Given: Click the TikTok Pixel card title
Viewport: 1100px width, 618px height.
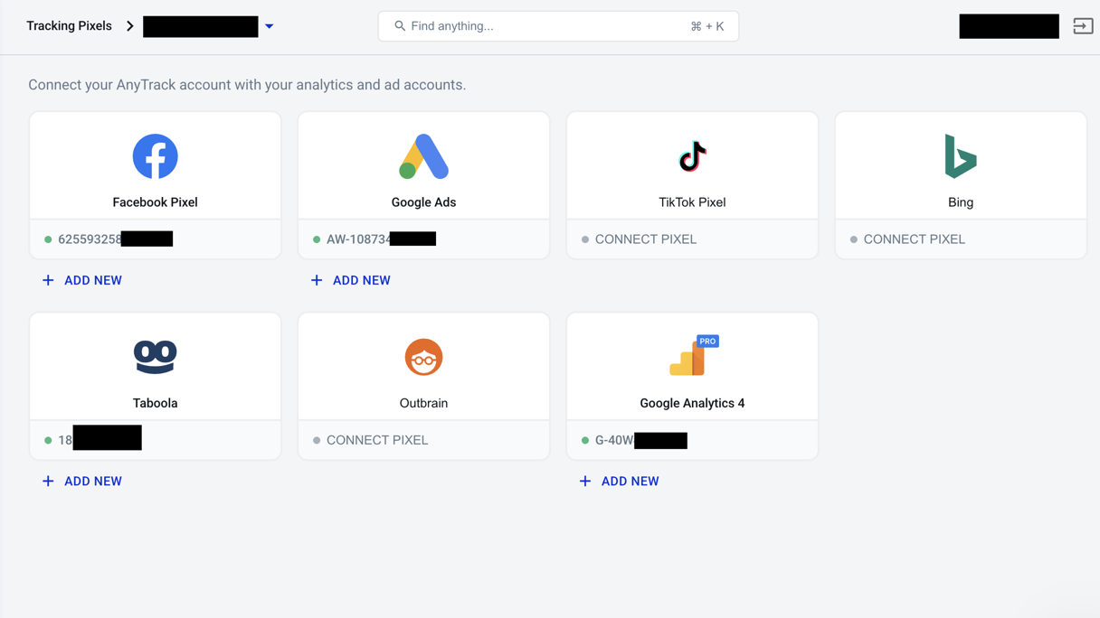Looking at the screenshot, I should click(692, 202).
